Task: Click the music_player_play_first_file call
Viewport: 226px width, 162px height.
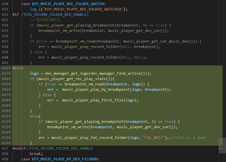Action: 93,100
